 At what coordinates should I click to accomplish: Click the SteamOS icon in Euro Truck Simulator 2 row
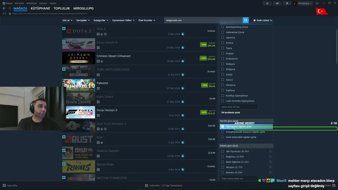pos(105,129)
